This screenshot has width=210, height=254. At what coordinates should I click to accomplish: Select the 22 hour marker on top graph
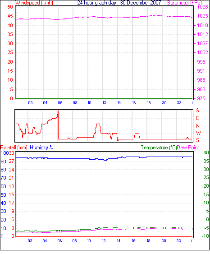179,103
